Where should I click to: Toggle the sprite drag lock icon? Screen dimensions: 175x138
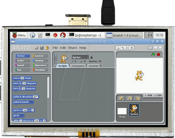point(92,57)
